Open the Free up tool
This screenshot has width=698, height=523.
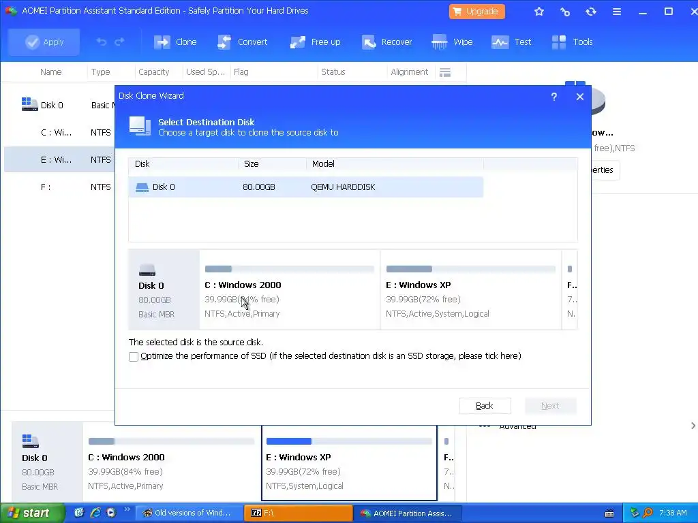click(x=315, y=42)
